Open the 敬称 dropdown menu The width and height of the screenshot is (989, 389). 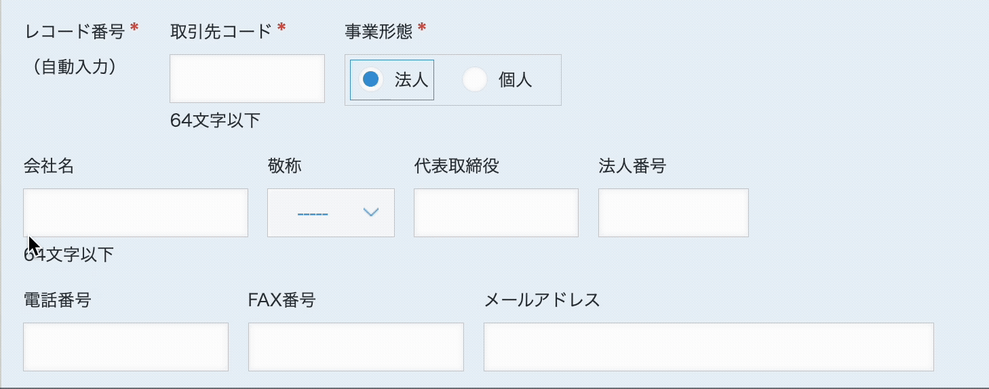click(x=331, y=213)
